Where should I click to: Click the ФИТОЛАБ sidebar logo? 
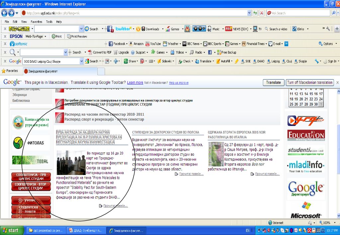(x=31, y=143)
